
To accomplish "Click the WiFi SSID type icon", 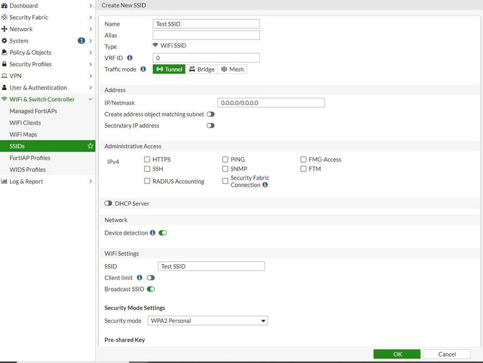I will coord(155,45).
